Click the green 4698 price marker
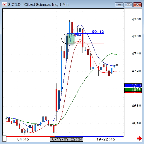The image size is (144, 144). (133, 90)
